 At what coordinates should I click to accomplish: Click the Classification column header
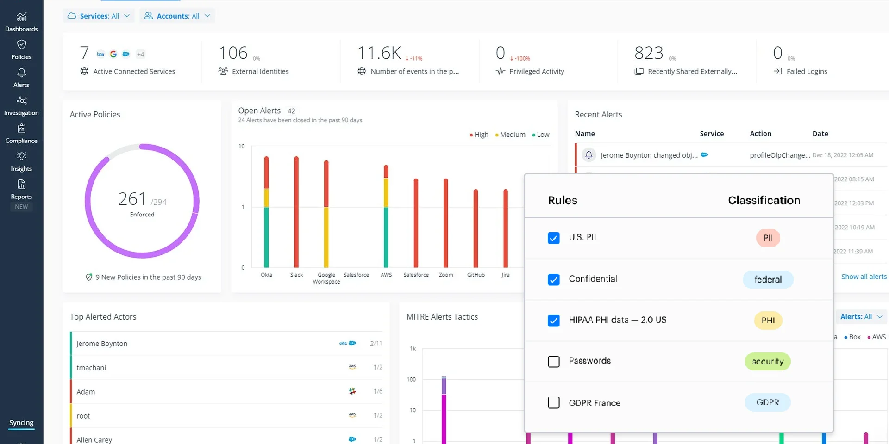(764, 200)
